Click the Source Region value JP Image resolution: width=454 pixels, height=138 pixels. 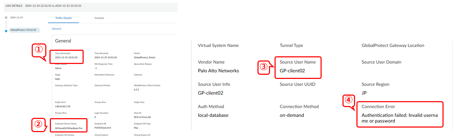click(364, 93)
